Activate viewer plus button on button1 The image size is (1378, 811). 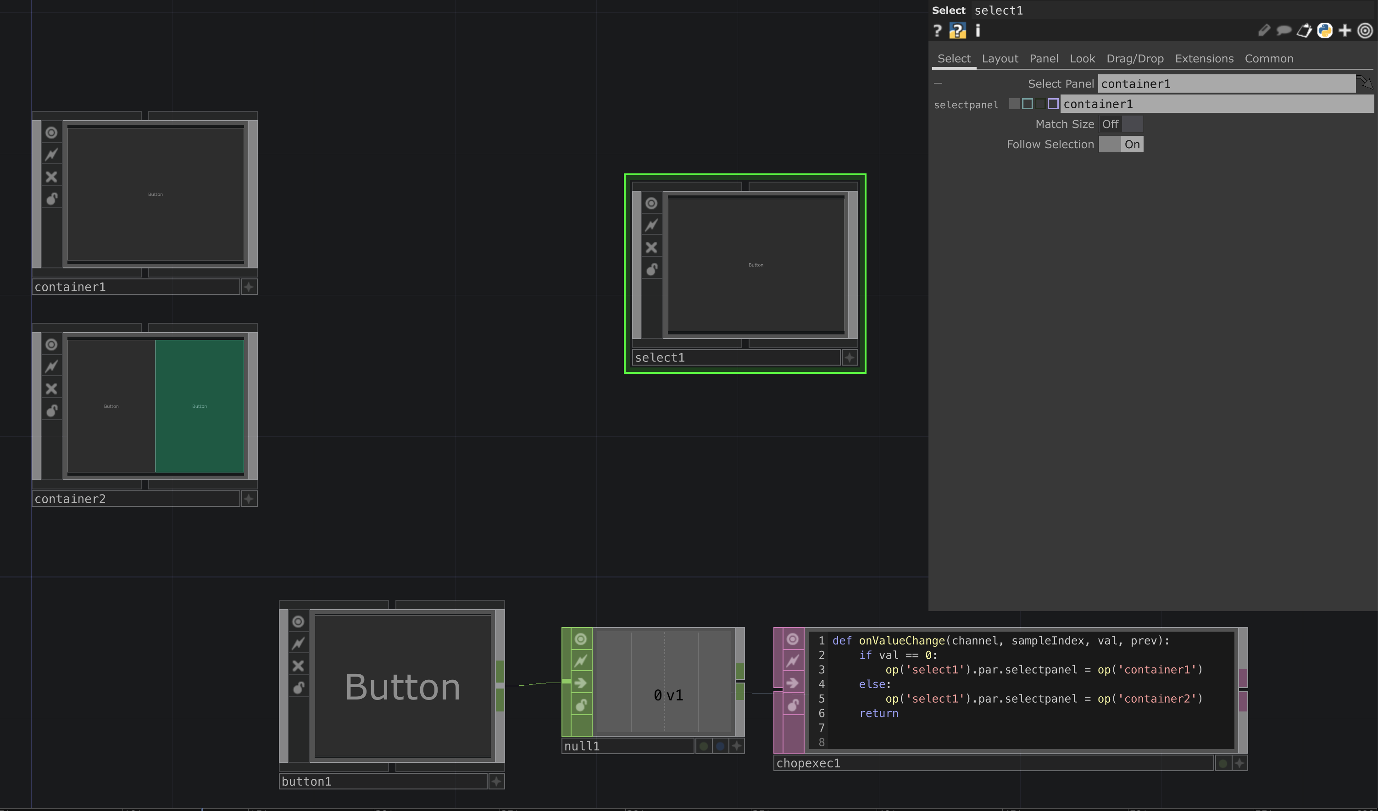(x=496, y=782)
